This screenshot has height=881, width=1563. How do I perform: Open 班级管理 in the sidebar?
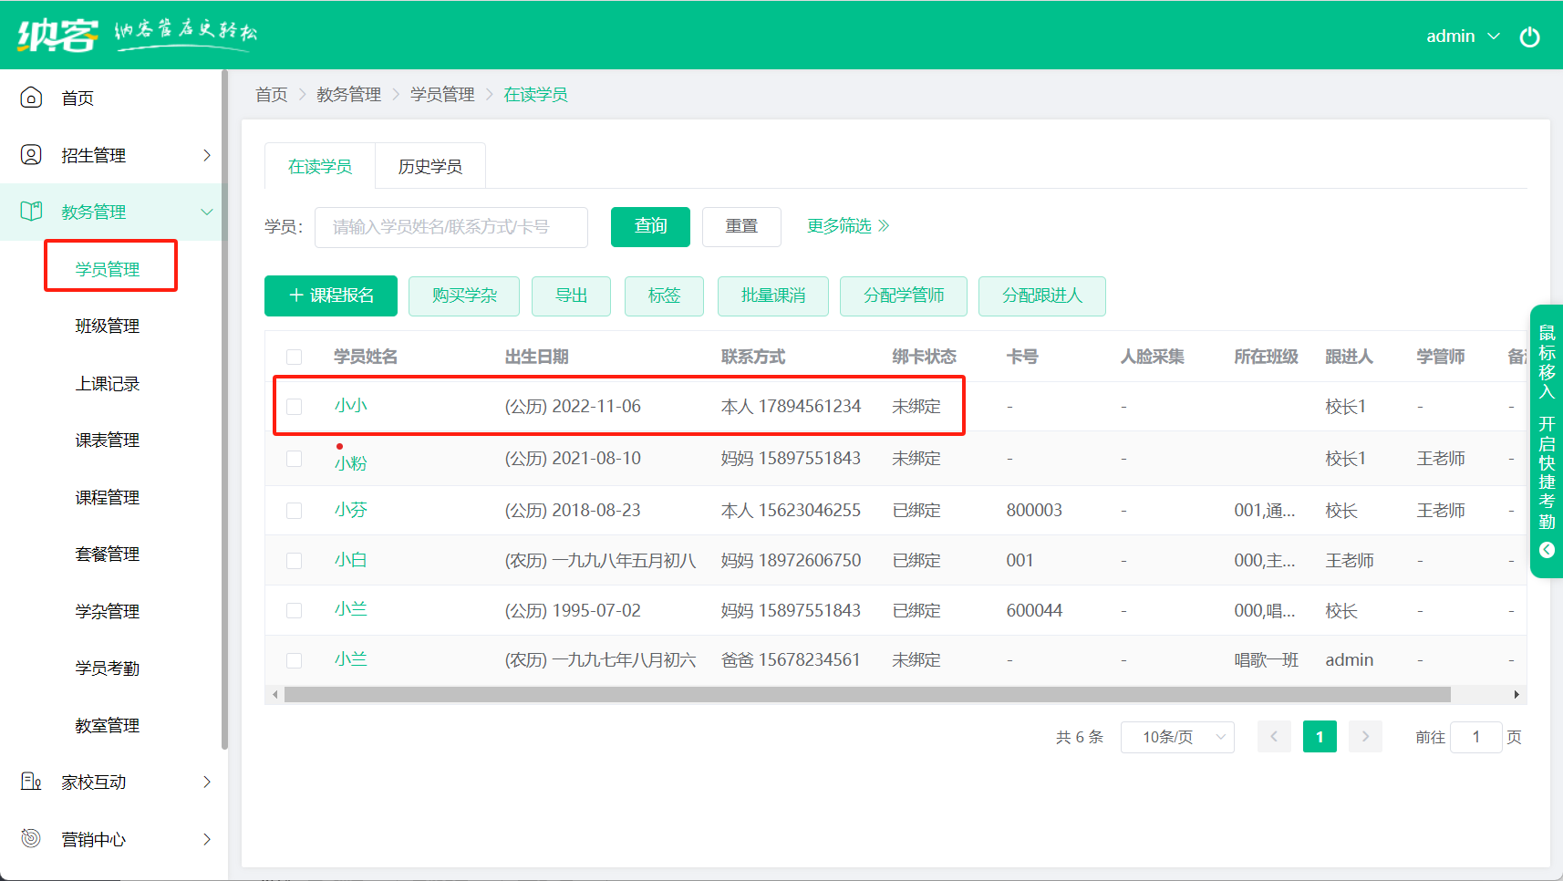coord(107,326)
